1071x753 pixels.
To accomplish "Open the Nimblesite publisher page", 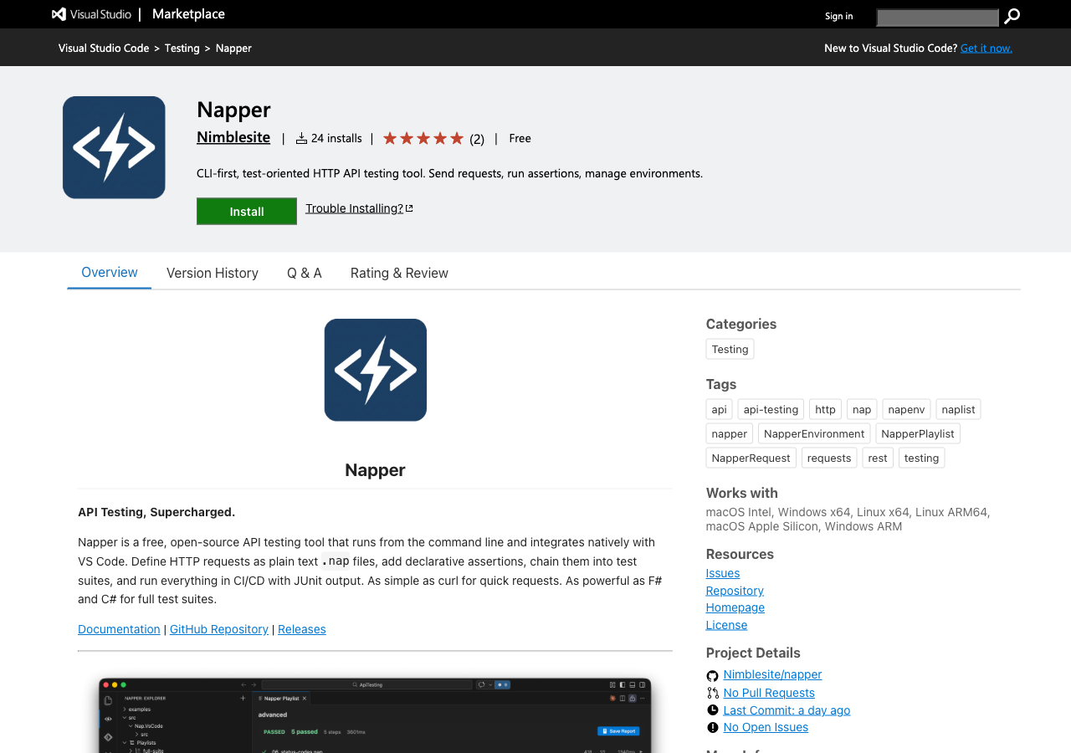I will click(233, 137).
